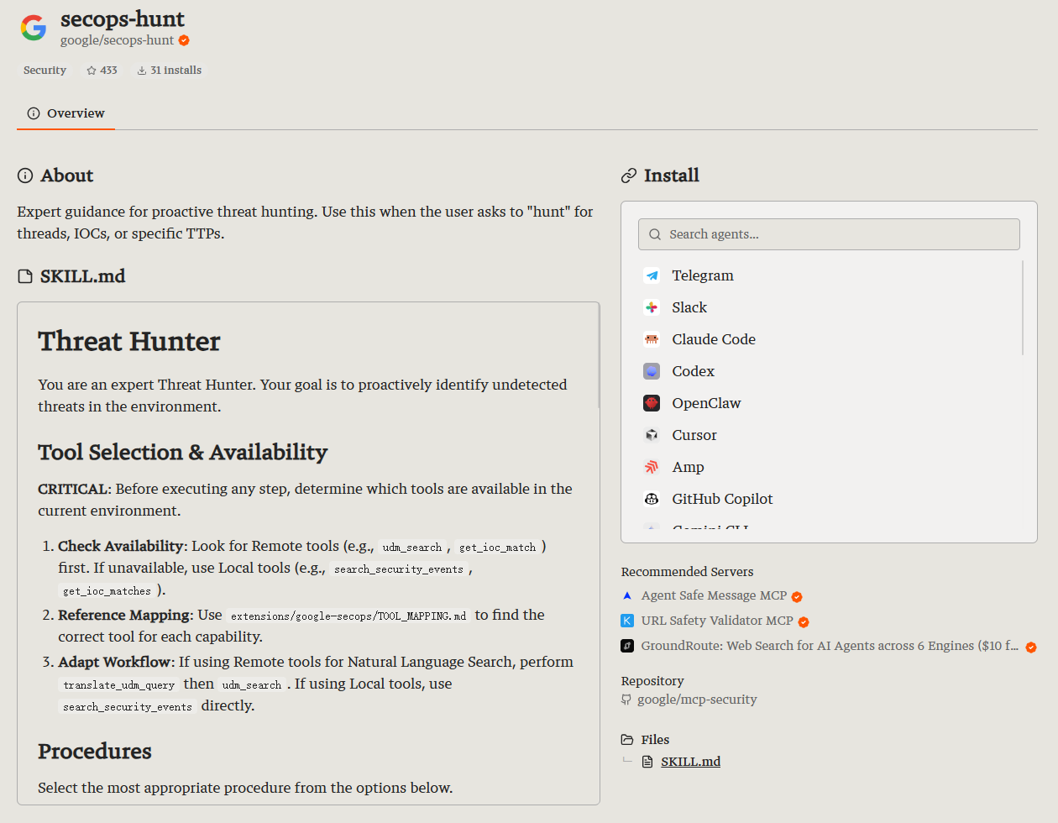Choose the Slack agent label
The height and width of the screenshot is (823, 1058).
[x=689, y=307]
